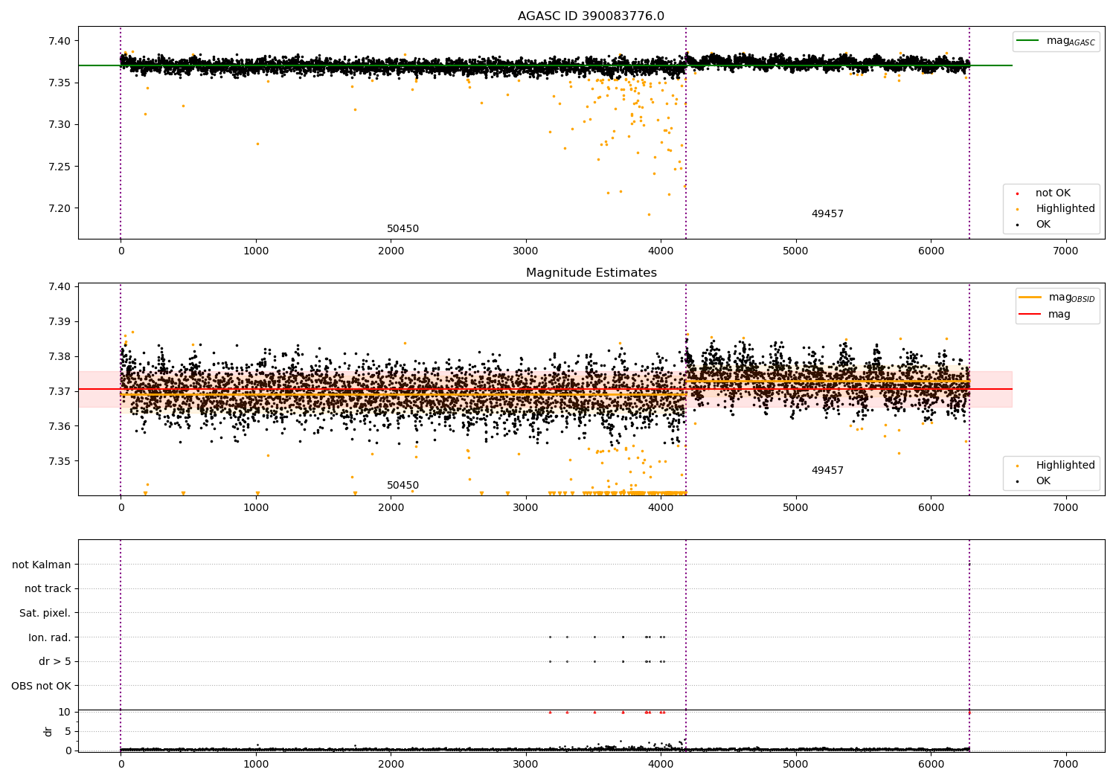Click the 49457 label in middle plot
The image size is (1116, 781).
point(827,470)
